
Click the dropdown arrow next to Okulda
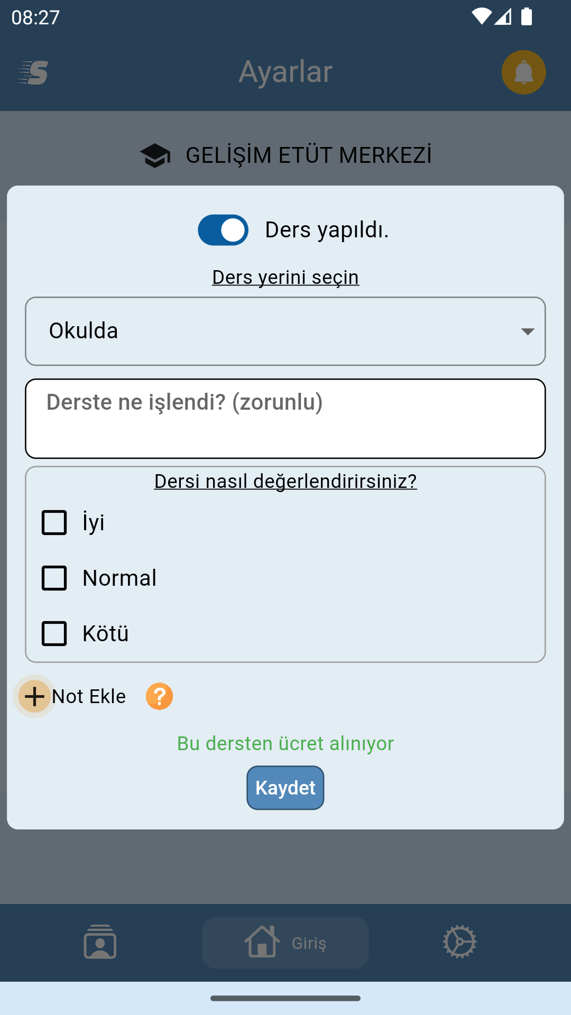(x=527, y=331)
